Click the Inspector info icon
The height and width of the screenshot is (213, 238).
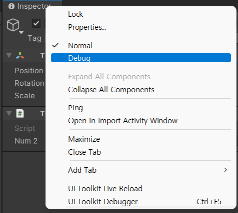11,6
